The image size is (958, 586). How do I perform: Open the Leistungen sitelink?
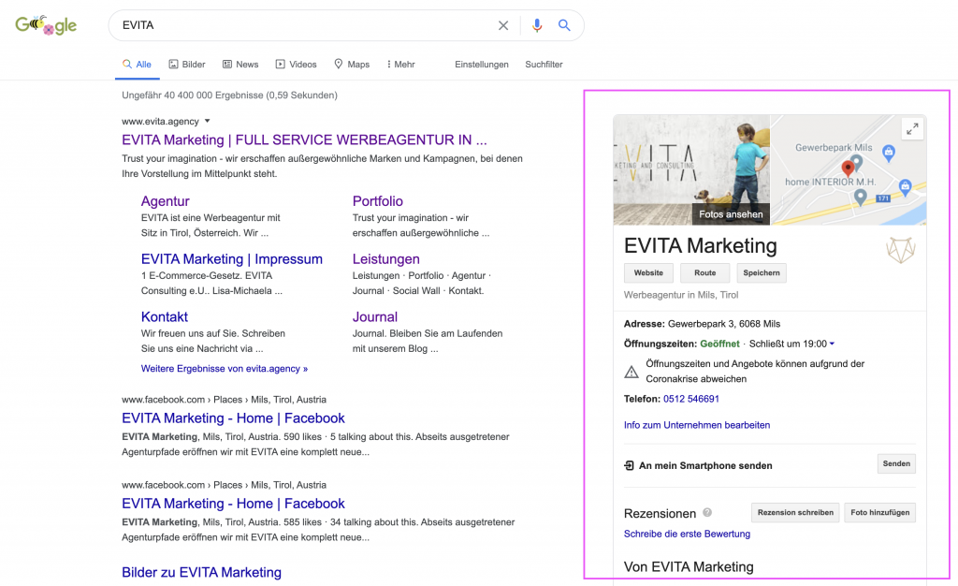coord(386,259)
